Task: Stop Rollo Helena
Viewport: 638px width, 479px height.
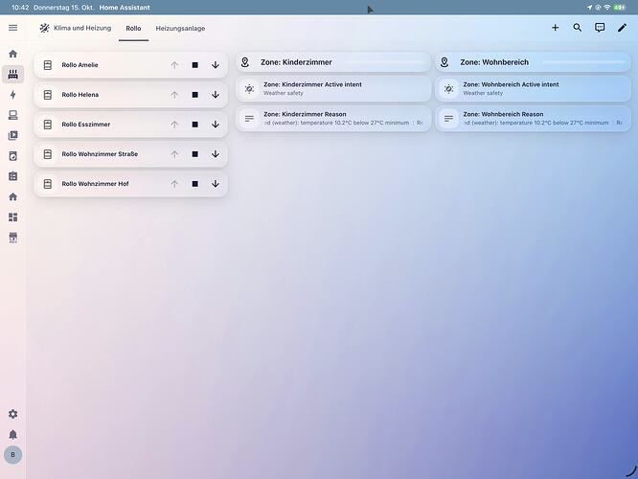Action: click(x=194, y=95)
